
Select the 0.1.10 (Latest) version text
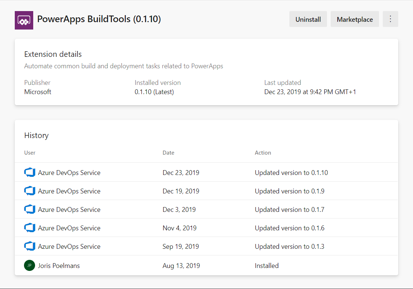tap(155, 92)
